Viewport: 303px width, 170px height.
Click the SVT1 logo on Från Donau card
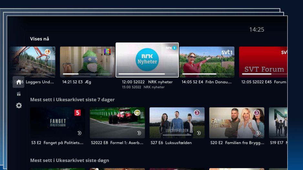point(227,52)
